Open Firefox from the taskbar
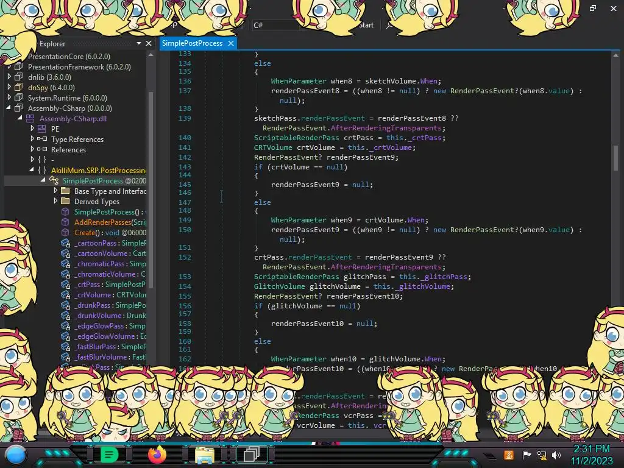The width and height of the screenshot is (624, 468). coord(157,455)
